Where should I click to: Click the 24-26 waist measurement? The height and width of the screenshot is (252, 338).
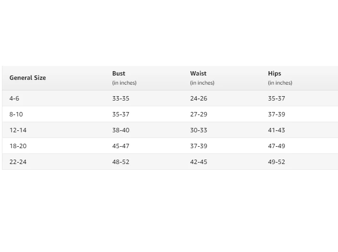[x=199, y=98]
